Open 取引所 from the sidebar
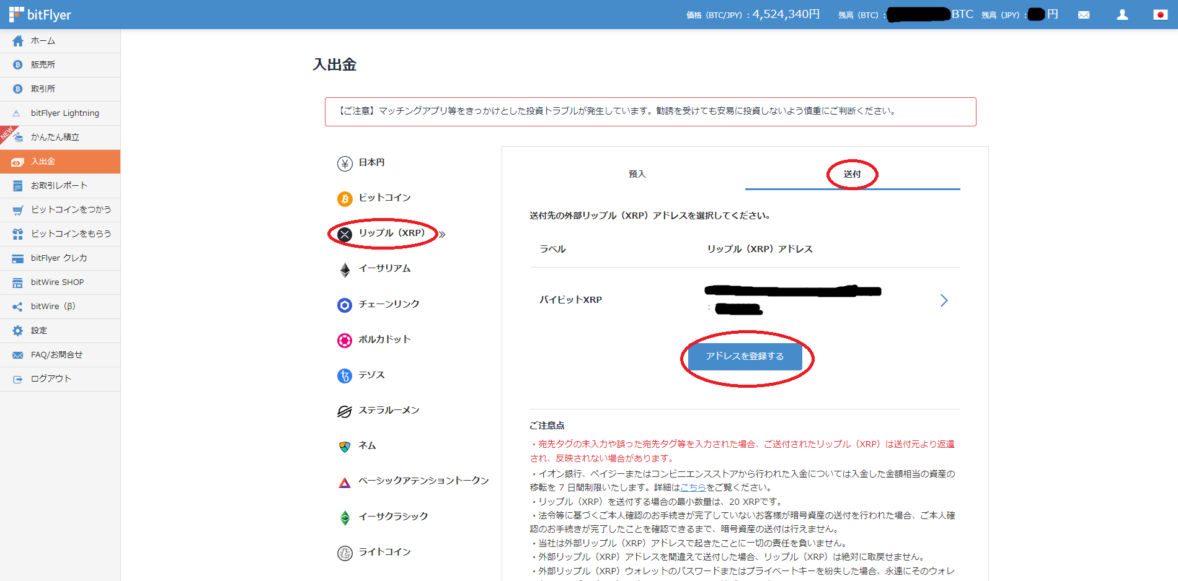 [60, 89]
